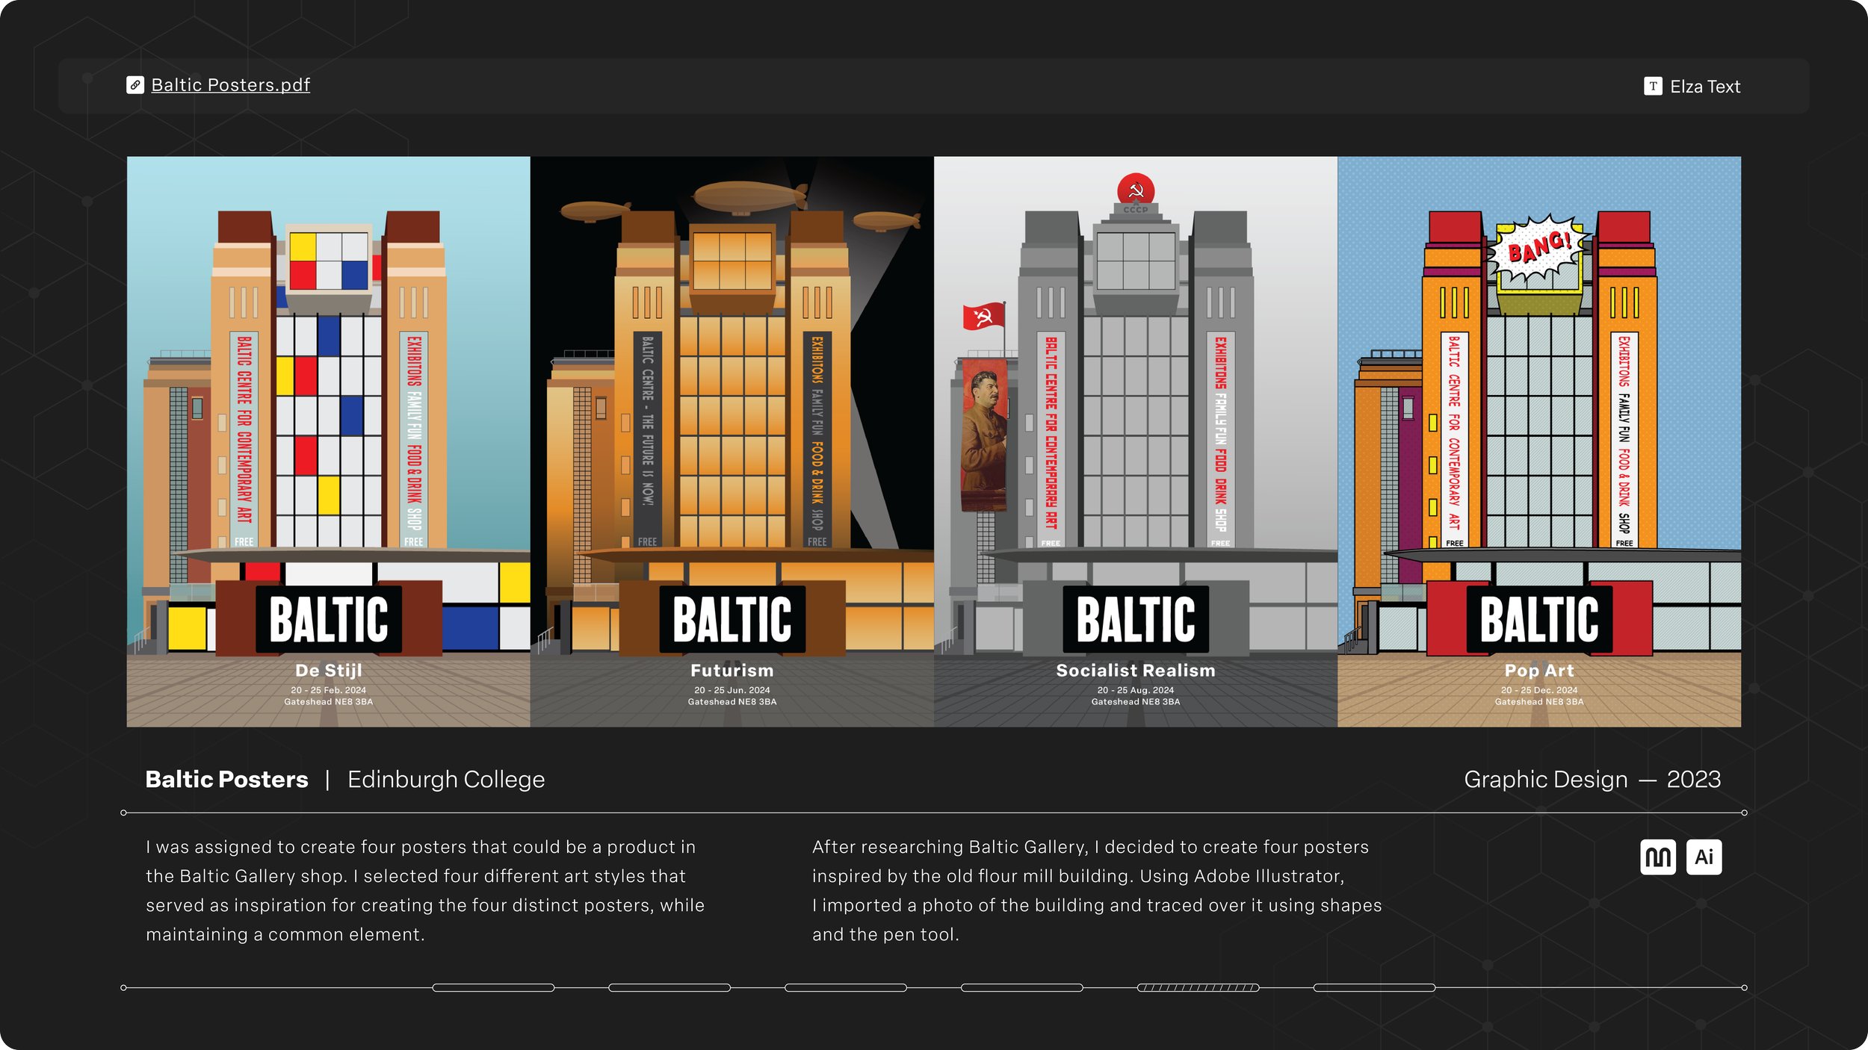Open the Baltic Posters.pdf link
The width and height of the screenshot is (1868, 1050).
point(230,85)
